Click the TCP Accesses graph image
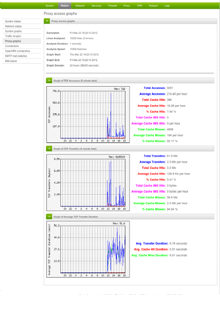The height and width of the screenshot is (318, 220). coord(88,115)
